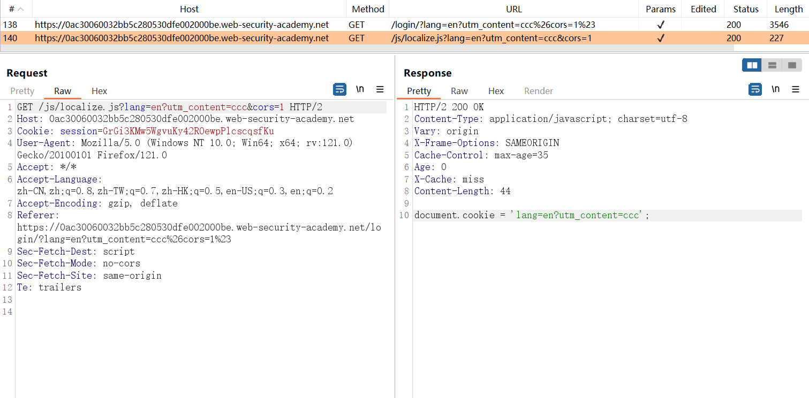The height and width of the screenshot is (398, 809).
Task: Click the Age: 0 response header
Action: (x=430, y=167)
